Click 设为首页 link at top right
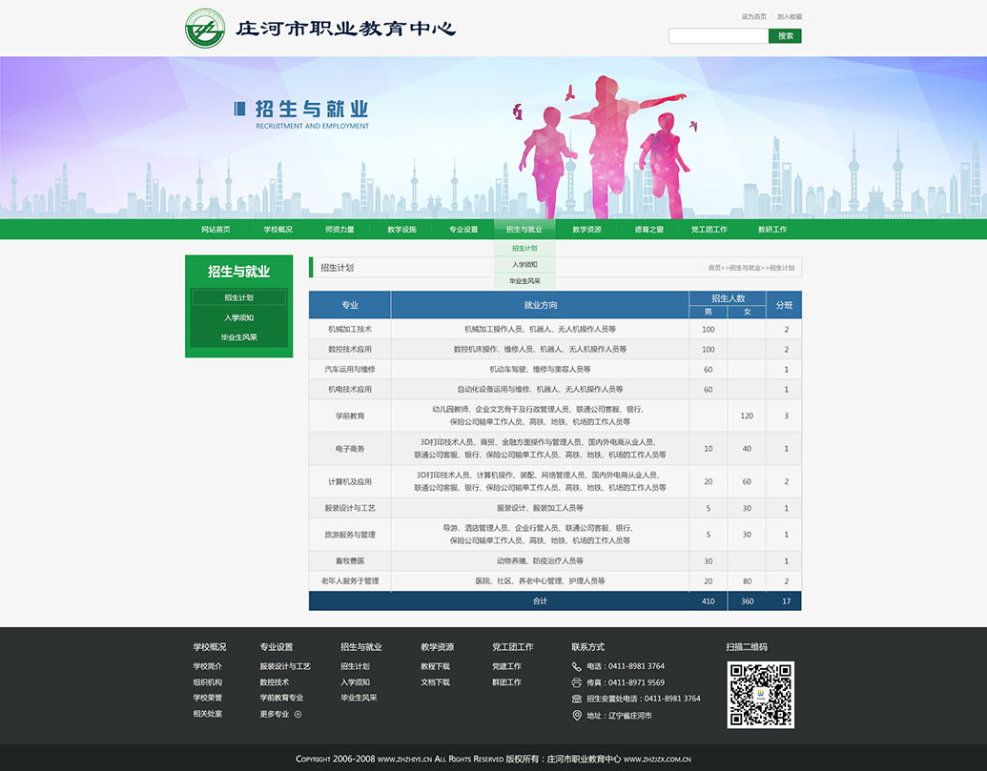 [753, 16]
